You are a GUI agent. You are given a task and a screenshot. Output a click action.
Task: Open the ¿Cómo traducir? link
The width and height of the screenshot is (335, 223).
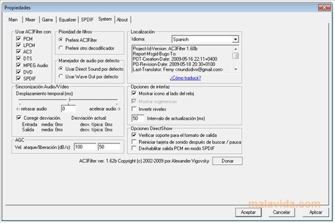pyautogui.click(x=186, y=78)
